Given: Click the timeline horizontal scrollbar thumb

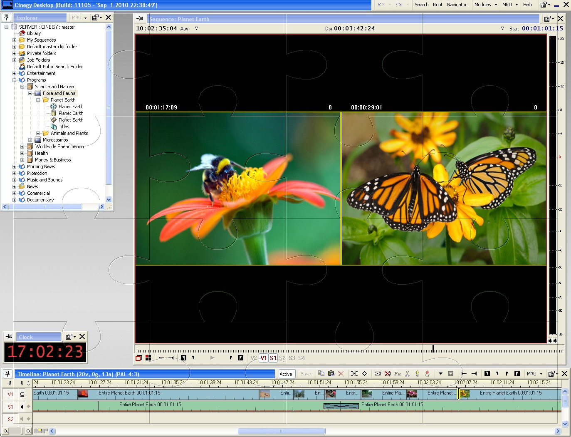Looking at the screenshot, I should [x=282, y=431].
